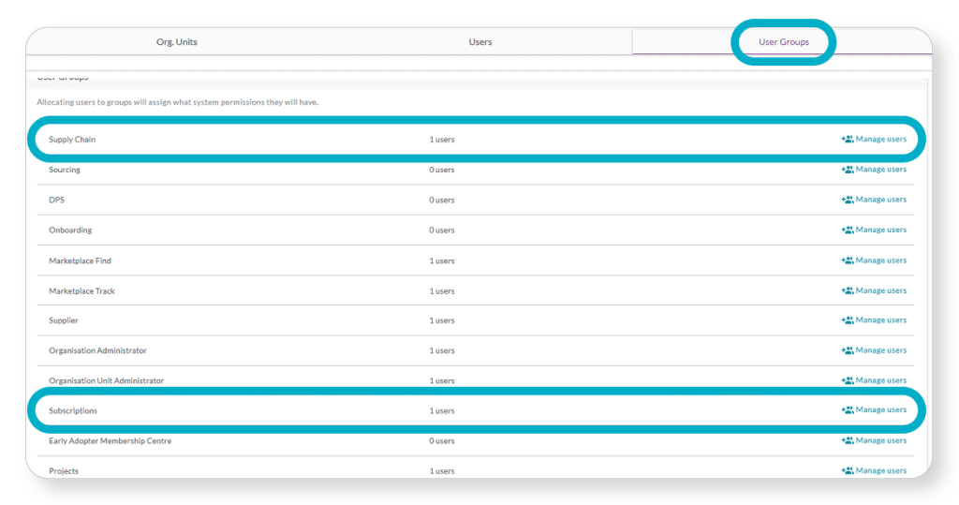Open Manage users link for Organisation Administrator

click(880, 350)
